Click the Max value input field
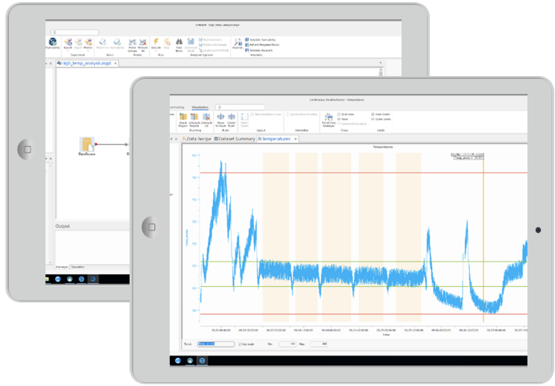Screen dimensions: 555x386 click(318, 344)
